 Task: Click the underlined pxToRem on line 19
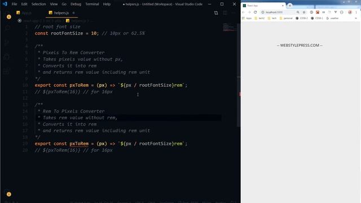click(x=79, y=144)
